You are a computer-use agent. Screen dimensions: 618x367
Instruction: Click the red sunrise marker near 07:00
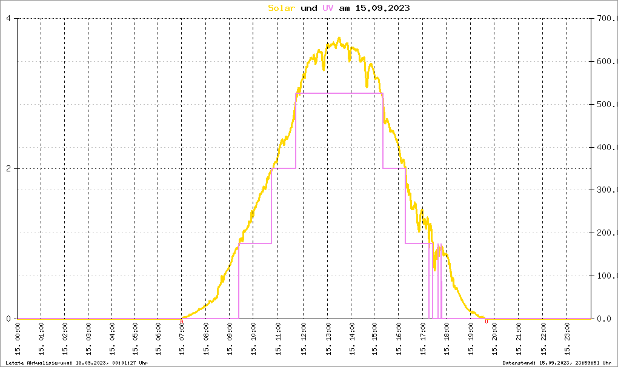coord(182,322)
